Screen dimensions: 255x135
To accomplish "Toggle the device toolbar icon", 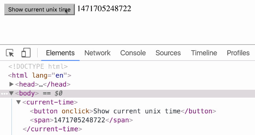I will click(26, 53).
